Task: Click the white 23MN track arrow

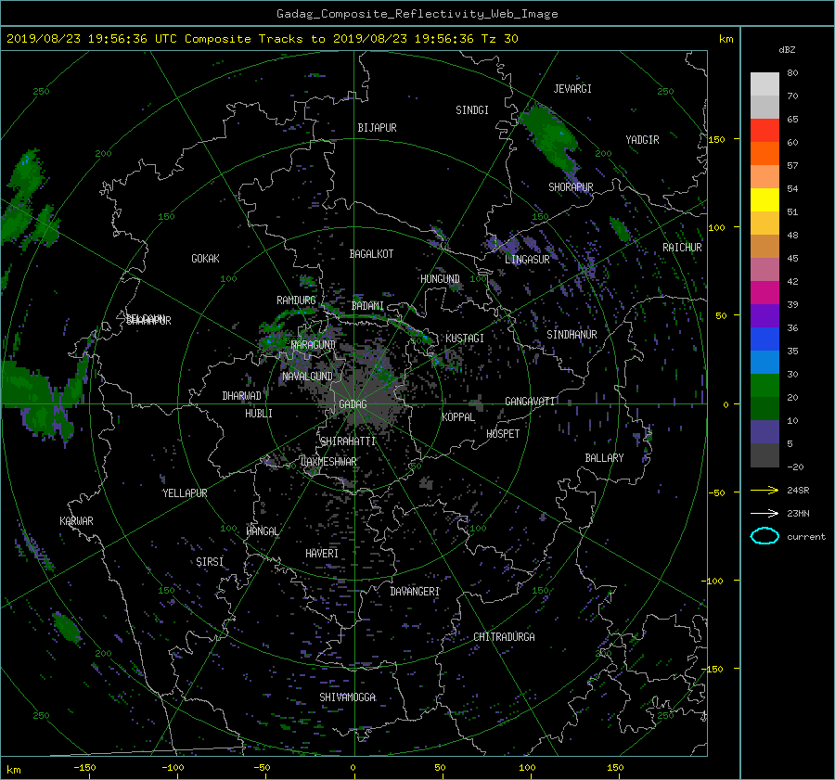Action: [x=764, y=513]
